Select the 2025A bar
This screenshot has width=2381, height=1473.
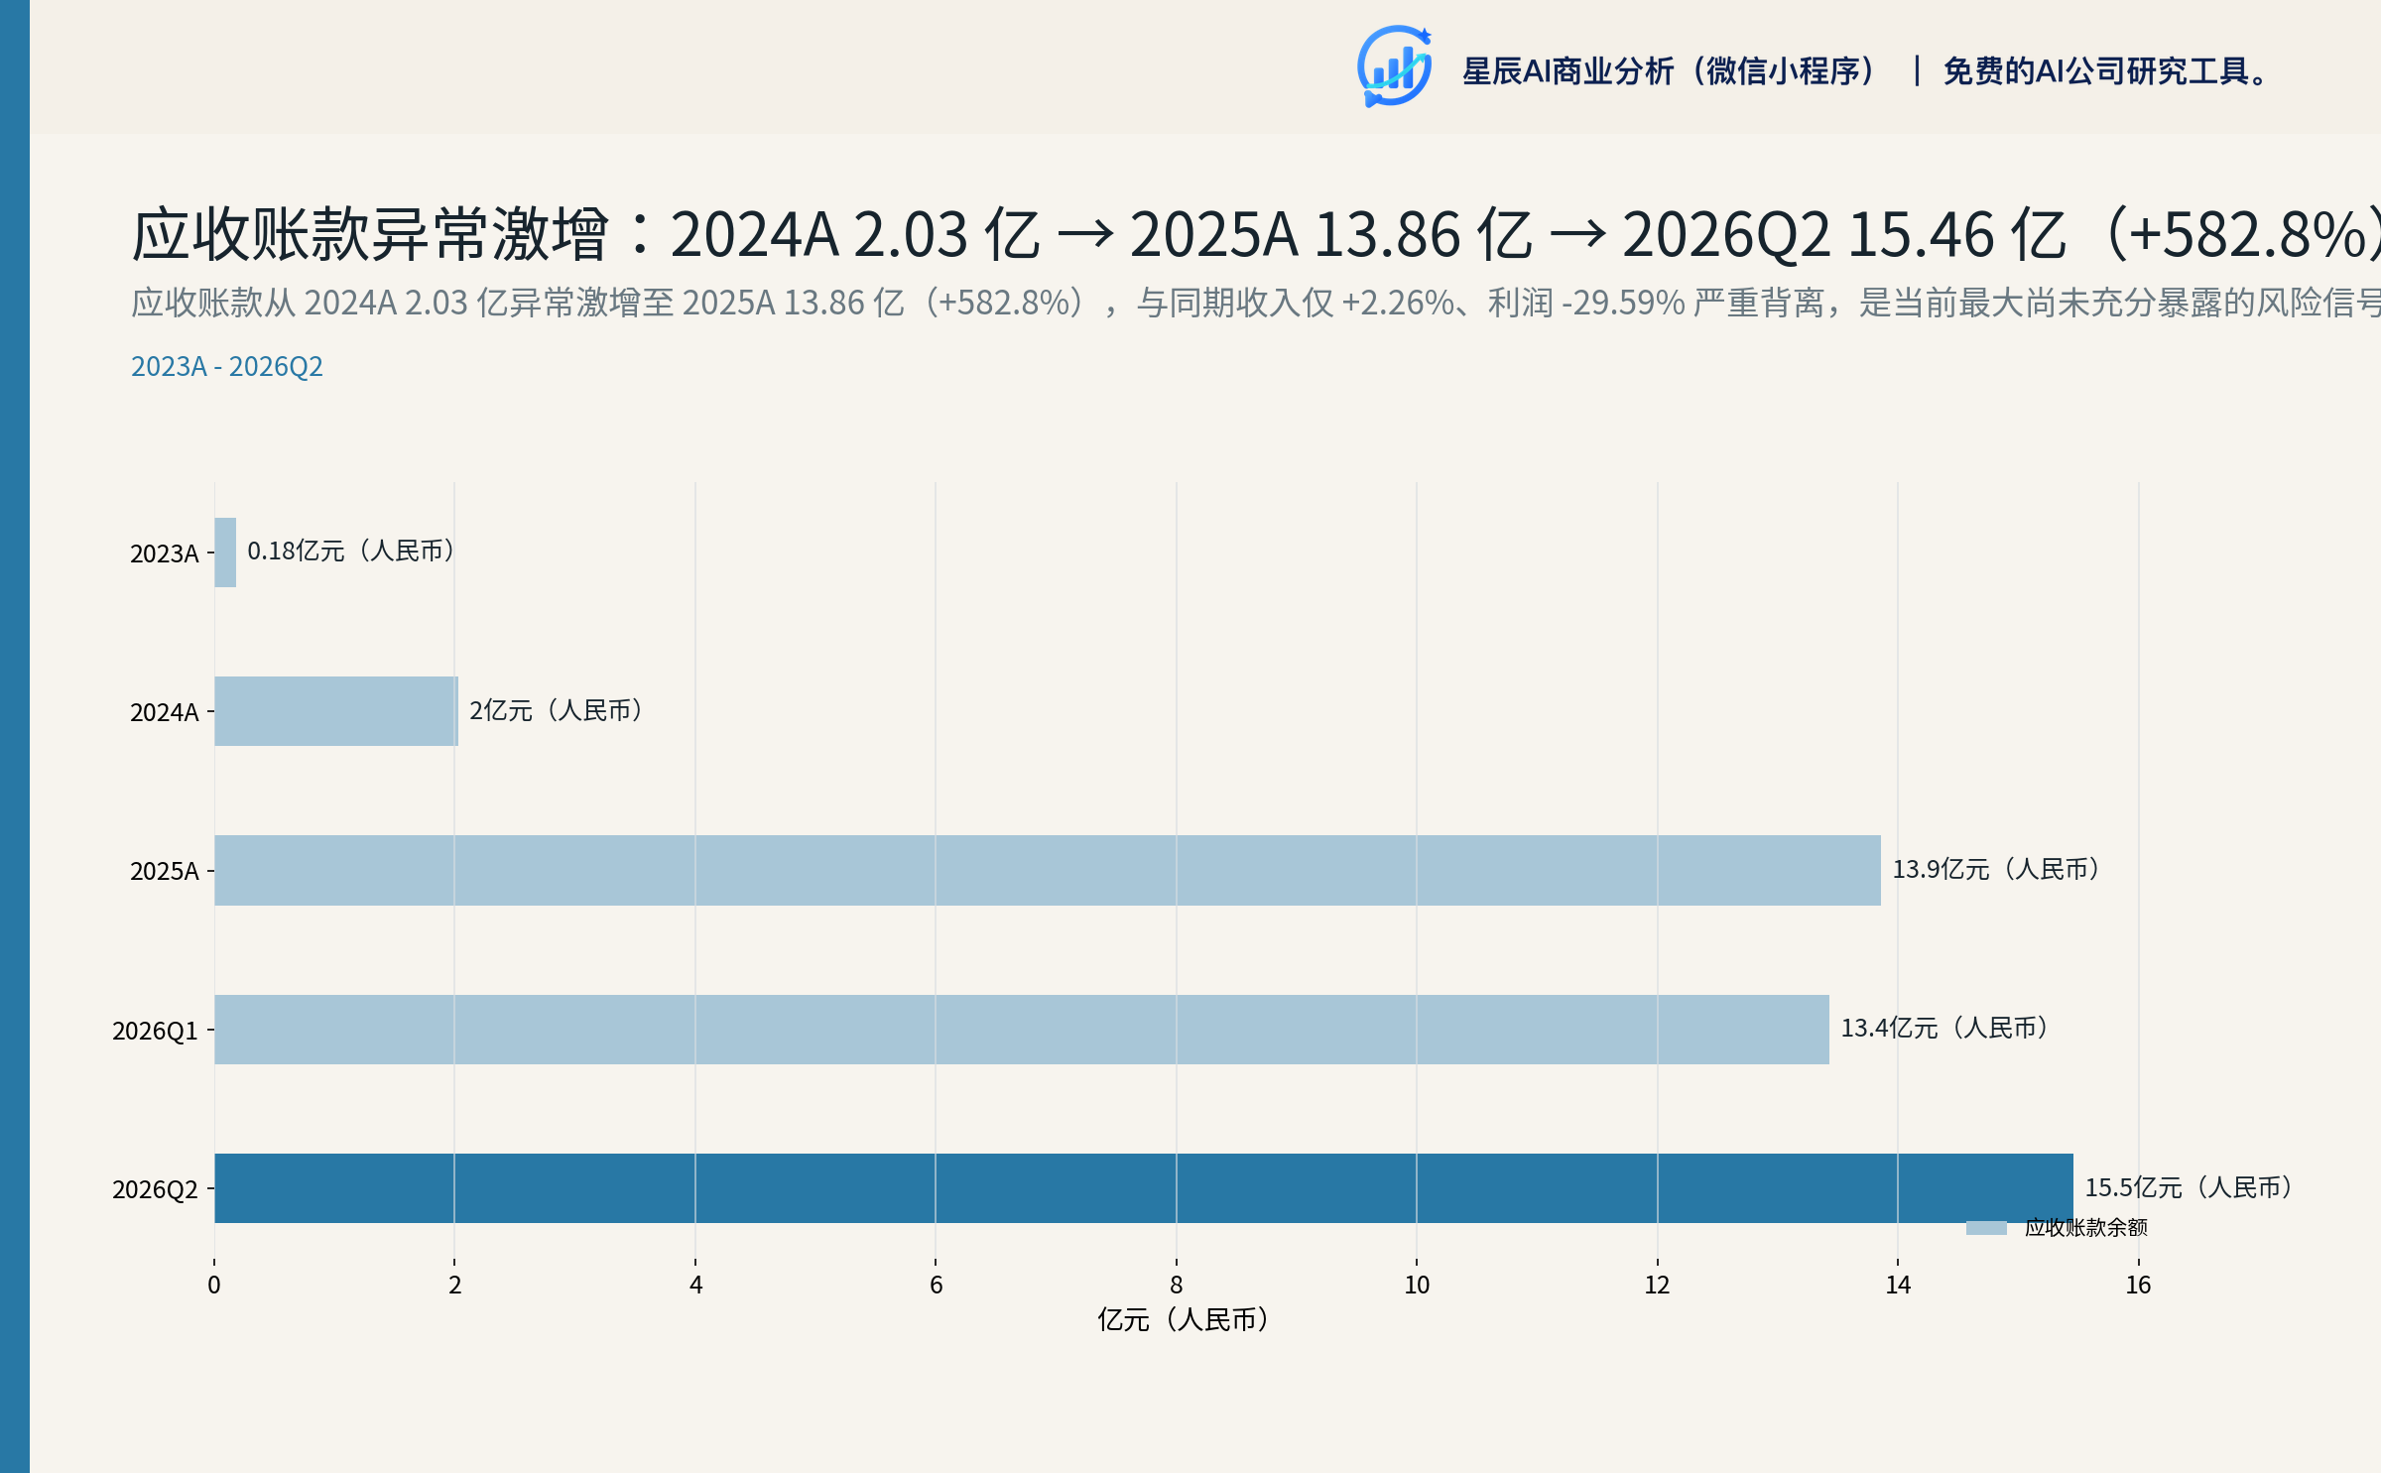pyautogui.click(x=1048, y=870)
